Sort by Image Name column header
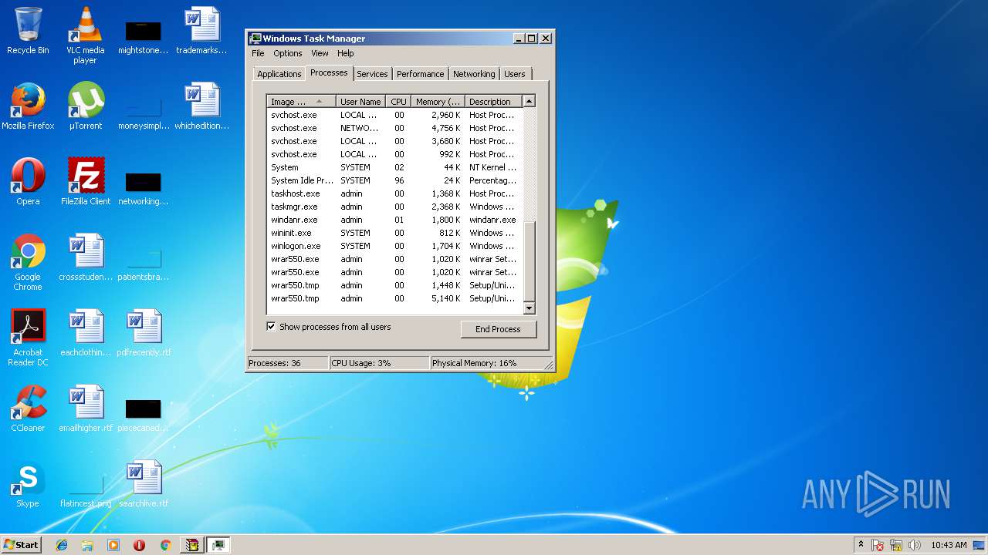 click(x=301, y=102)
